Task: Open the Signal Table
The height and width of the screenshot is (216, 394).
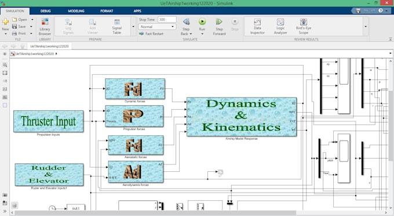Action: click(117, 27)
